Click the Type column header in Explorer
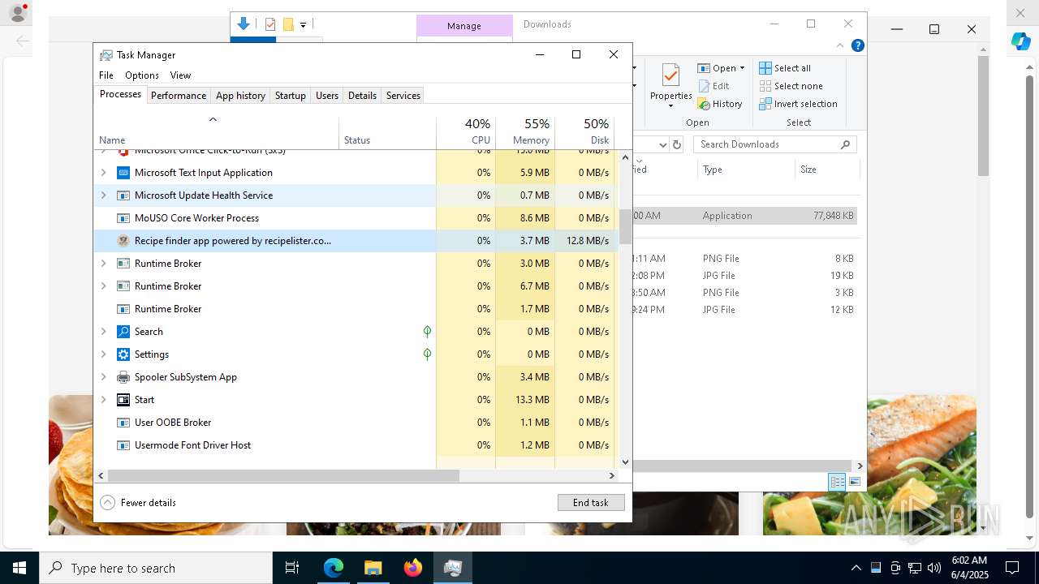The width and height of the screenshot is (1039, 584). [x=746, y=170]
